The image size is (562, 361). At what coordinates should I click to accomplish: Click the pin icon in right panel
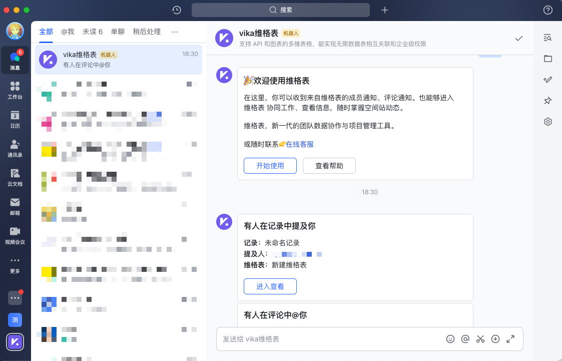coord(548,101)
